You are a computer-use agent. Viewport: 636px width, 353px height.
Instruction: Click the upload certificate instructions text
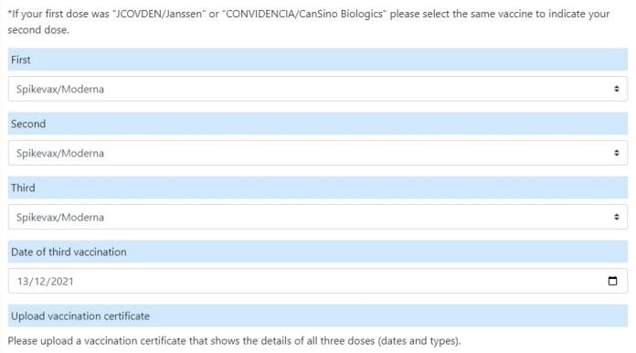click(x=234, y=341)
